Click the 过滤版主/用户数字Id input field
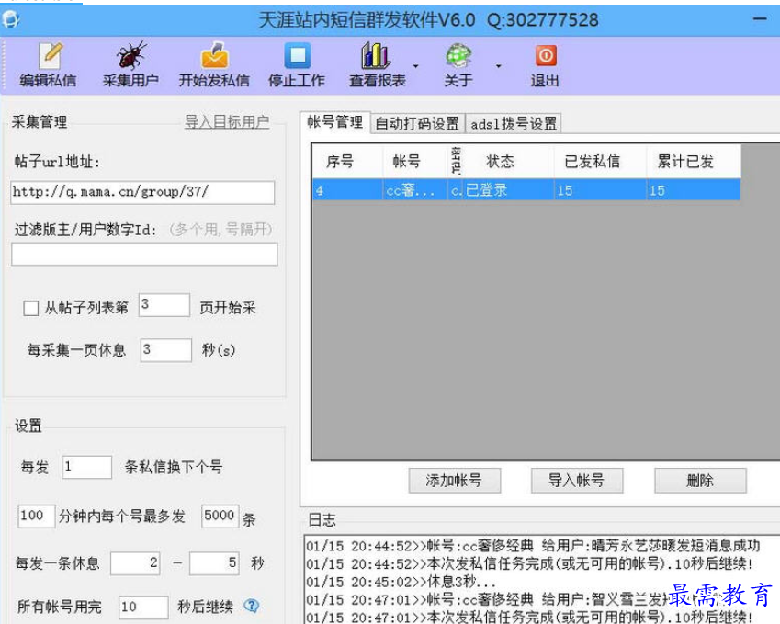This screenshot has height=624, width=780. (144, 255)
